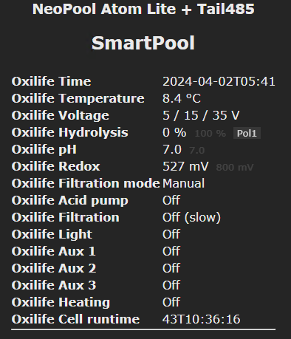Click the Oxilife Temperature reading 8.4 °C
291x339 pixels.
pyautogui.click(x=182, y=98)
